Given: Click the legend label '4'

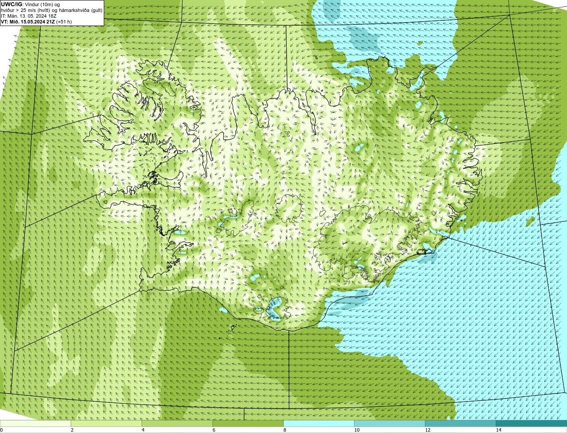Looking at the screenshot, I should coord(143,430).
